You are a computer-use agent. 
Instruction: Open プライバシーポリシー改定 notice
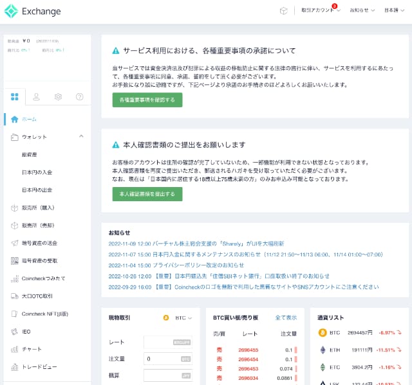(176, 265)
